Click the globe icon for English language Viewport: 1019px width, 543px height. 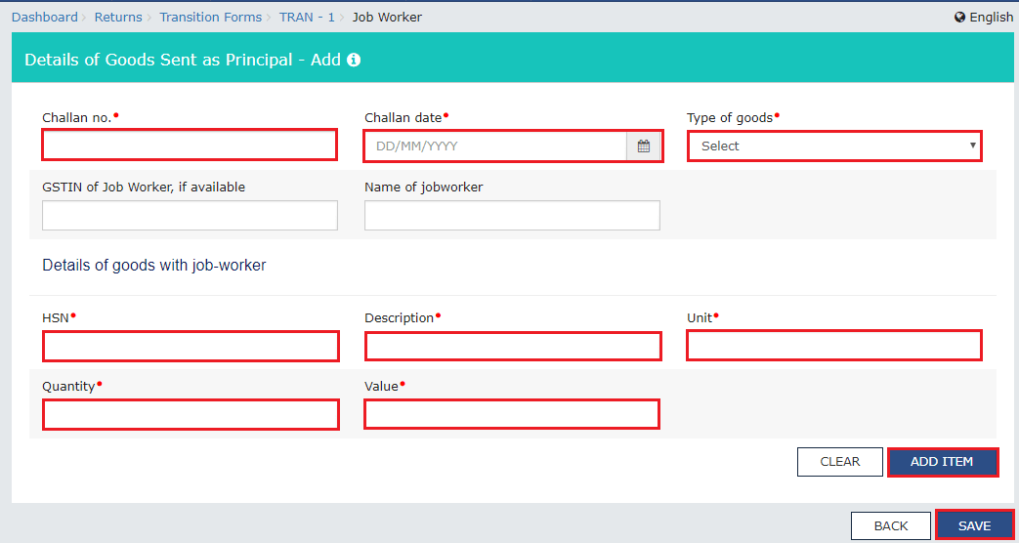(959, 18)
